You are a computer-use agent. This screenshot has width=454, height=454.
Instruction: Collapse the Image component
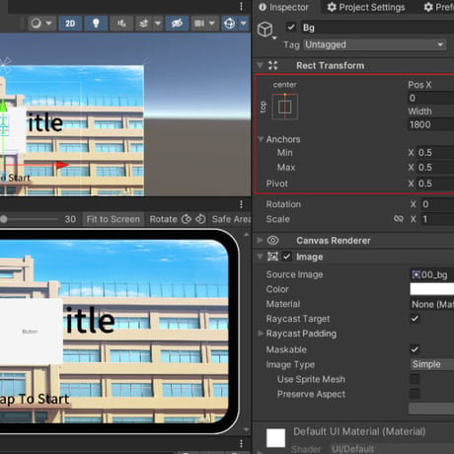[260, 257]
